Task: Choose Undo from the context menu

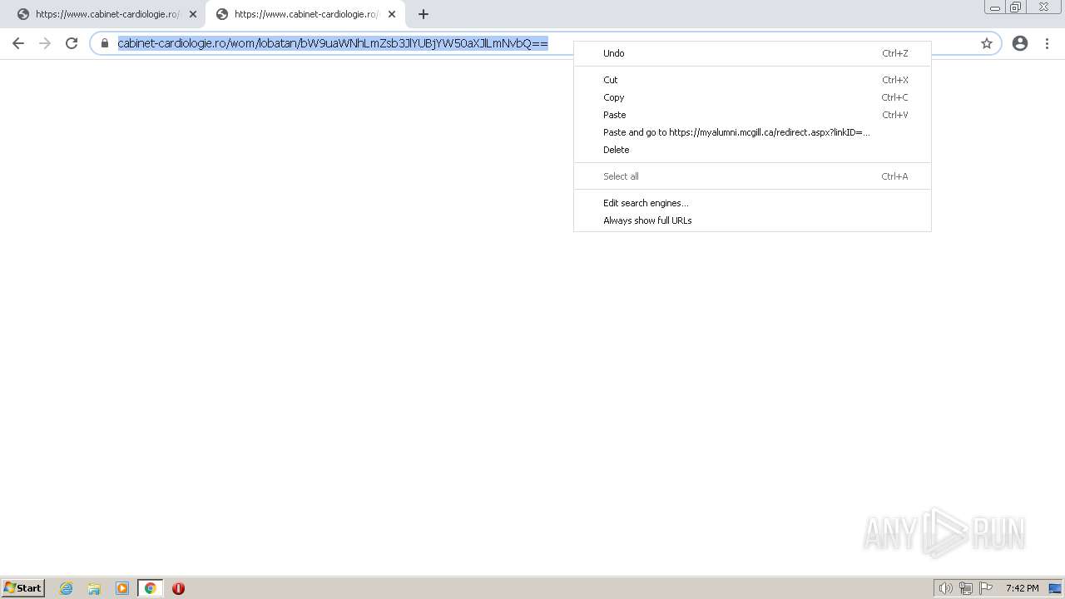Action: coord(752,53)
